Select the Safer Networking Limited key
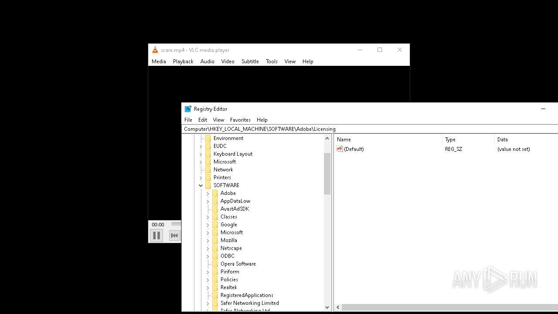558x314 pixels. coord(250,303)
